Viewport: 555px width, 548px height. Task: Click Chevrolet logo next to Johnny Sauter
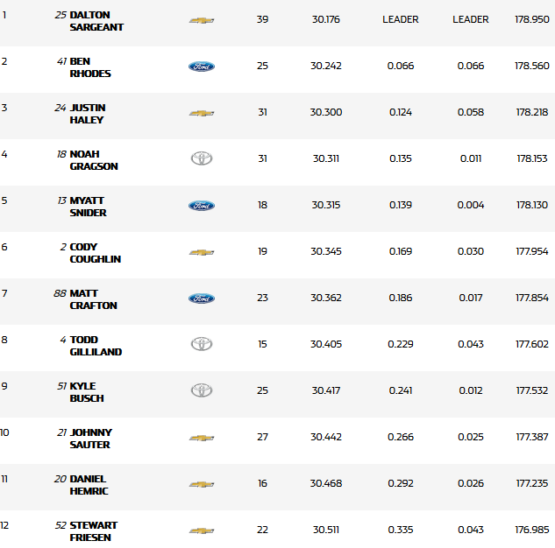pos(202,438)
